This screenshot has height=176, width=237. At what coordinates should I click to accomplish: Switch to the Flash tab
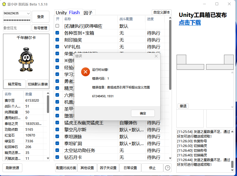74,12
